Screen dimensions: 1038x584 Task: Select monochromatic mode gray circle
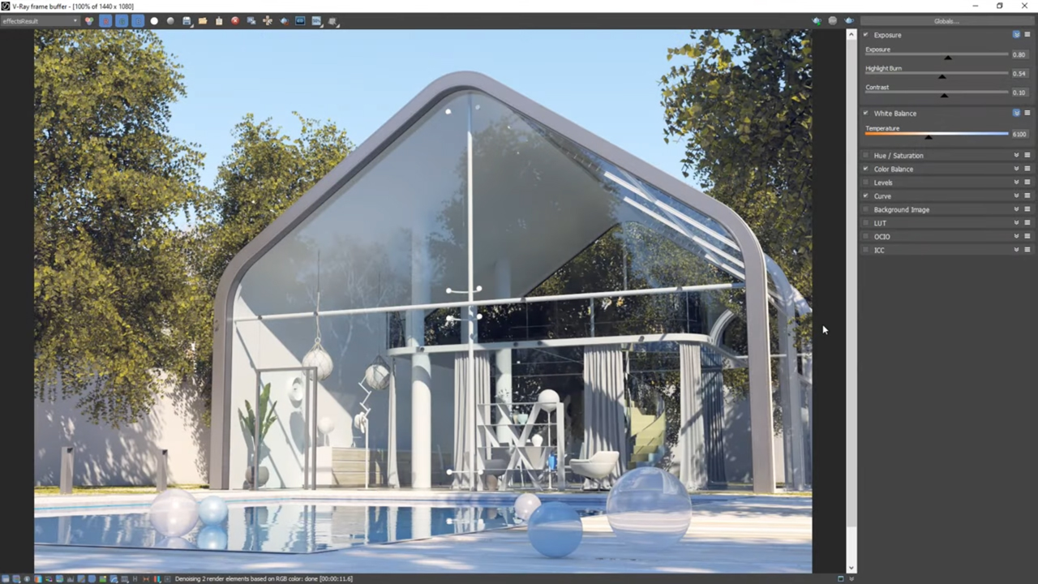coord(170,21)
